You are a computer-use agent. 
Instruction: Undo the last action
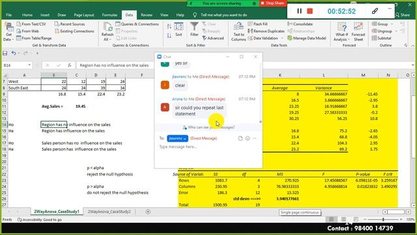(14, 54)
